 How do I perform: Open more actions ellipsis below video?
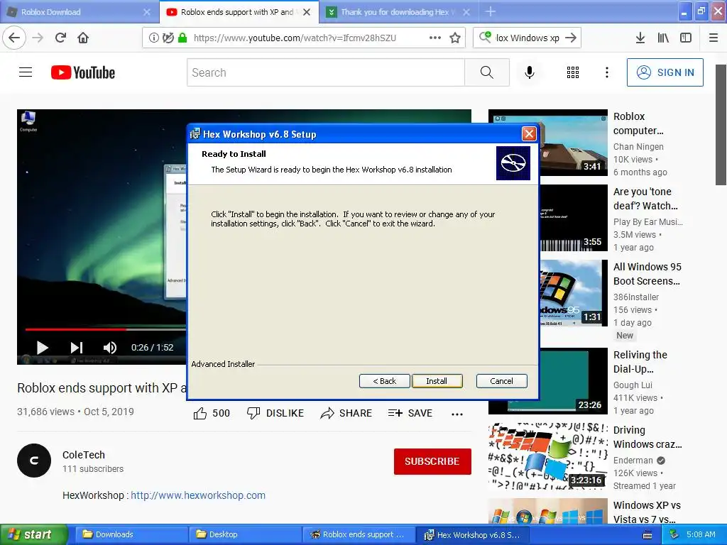(457, 414)
